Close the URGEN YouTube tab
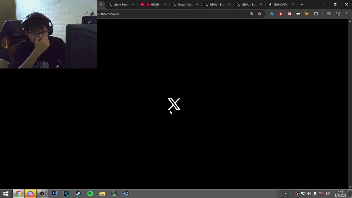Screen dimensions: 352x198 tap(165, 4)
